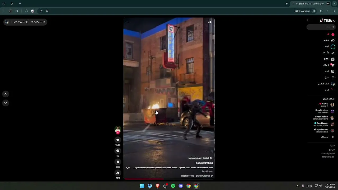This screenshot has width=338, height=190.
Task: Launch Spotify from the taskbar
Action: pyautogui.click(x=173, y=186)
